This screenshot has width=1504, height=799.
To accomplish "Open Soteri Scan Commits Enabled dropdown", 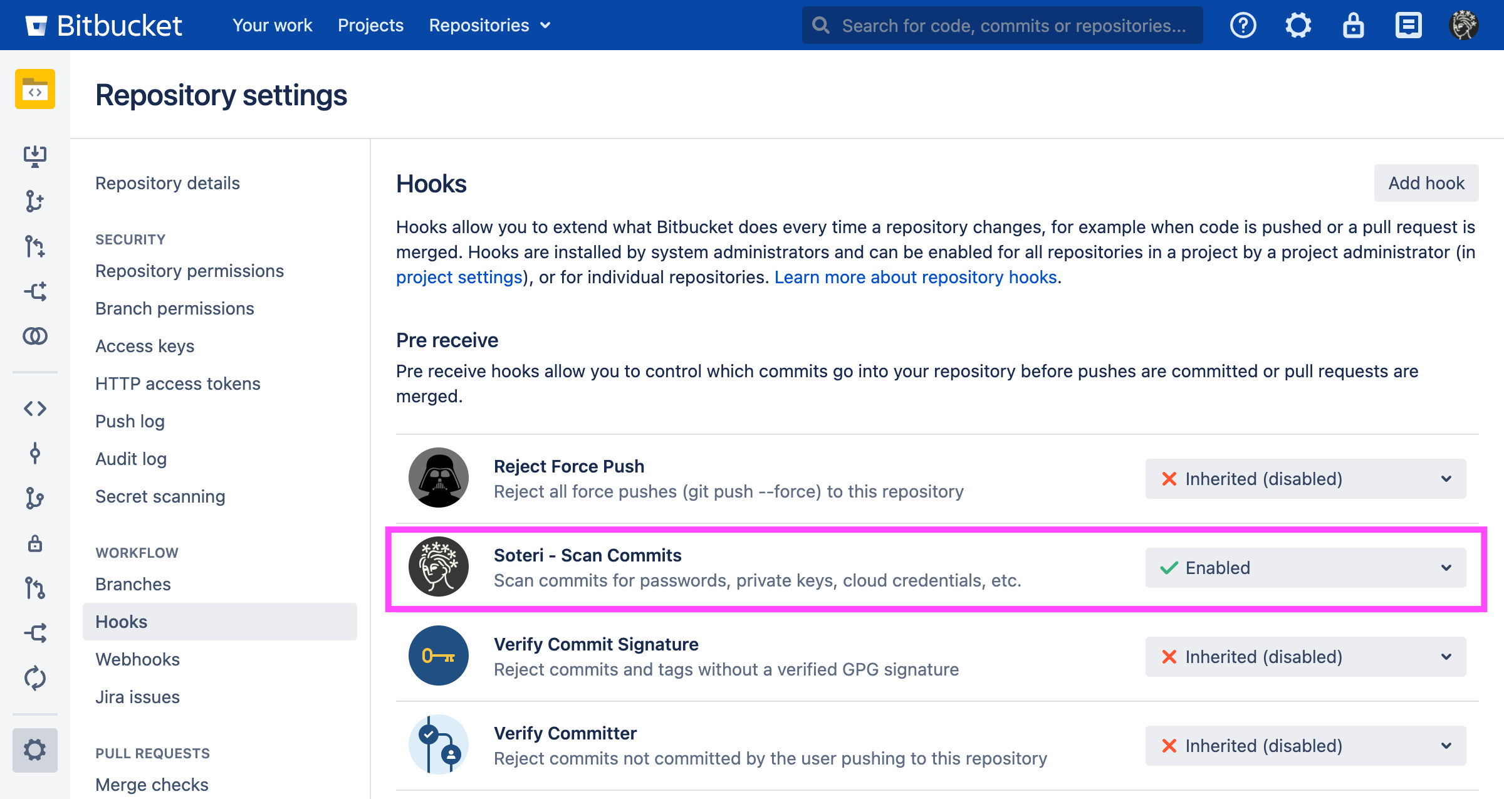I will (1305, 568).
